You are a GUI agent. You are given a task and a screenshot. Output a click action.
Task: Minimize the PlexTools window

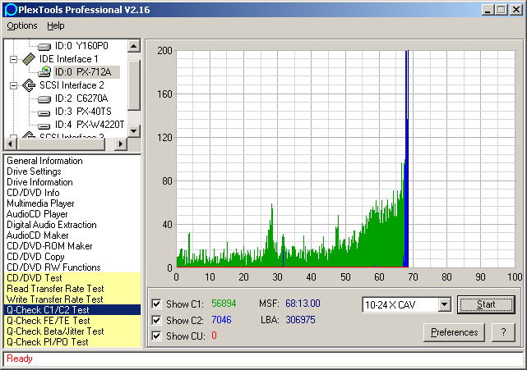[488, 10]
